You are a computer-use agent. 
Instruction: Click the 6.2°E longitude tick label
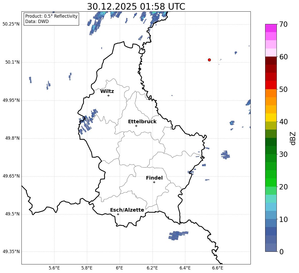tap(152, 268)
